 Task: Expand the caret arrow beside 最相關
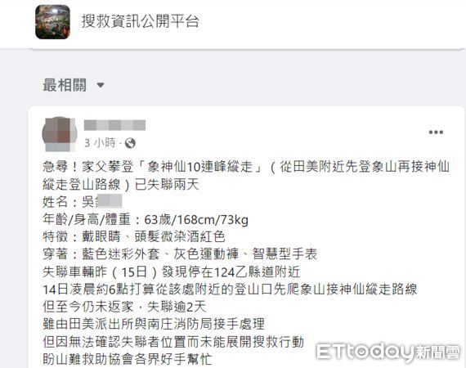[x=101, y=86]
